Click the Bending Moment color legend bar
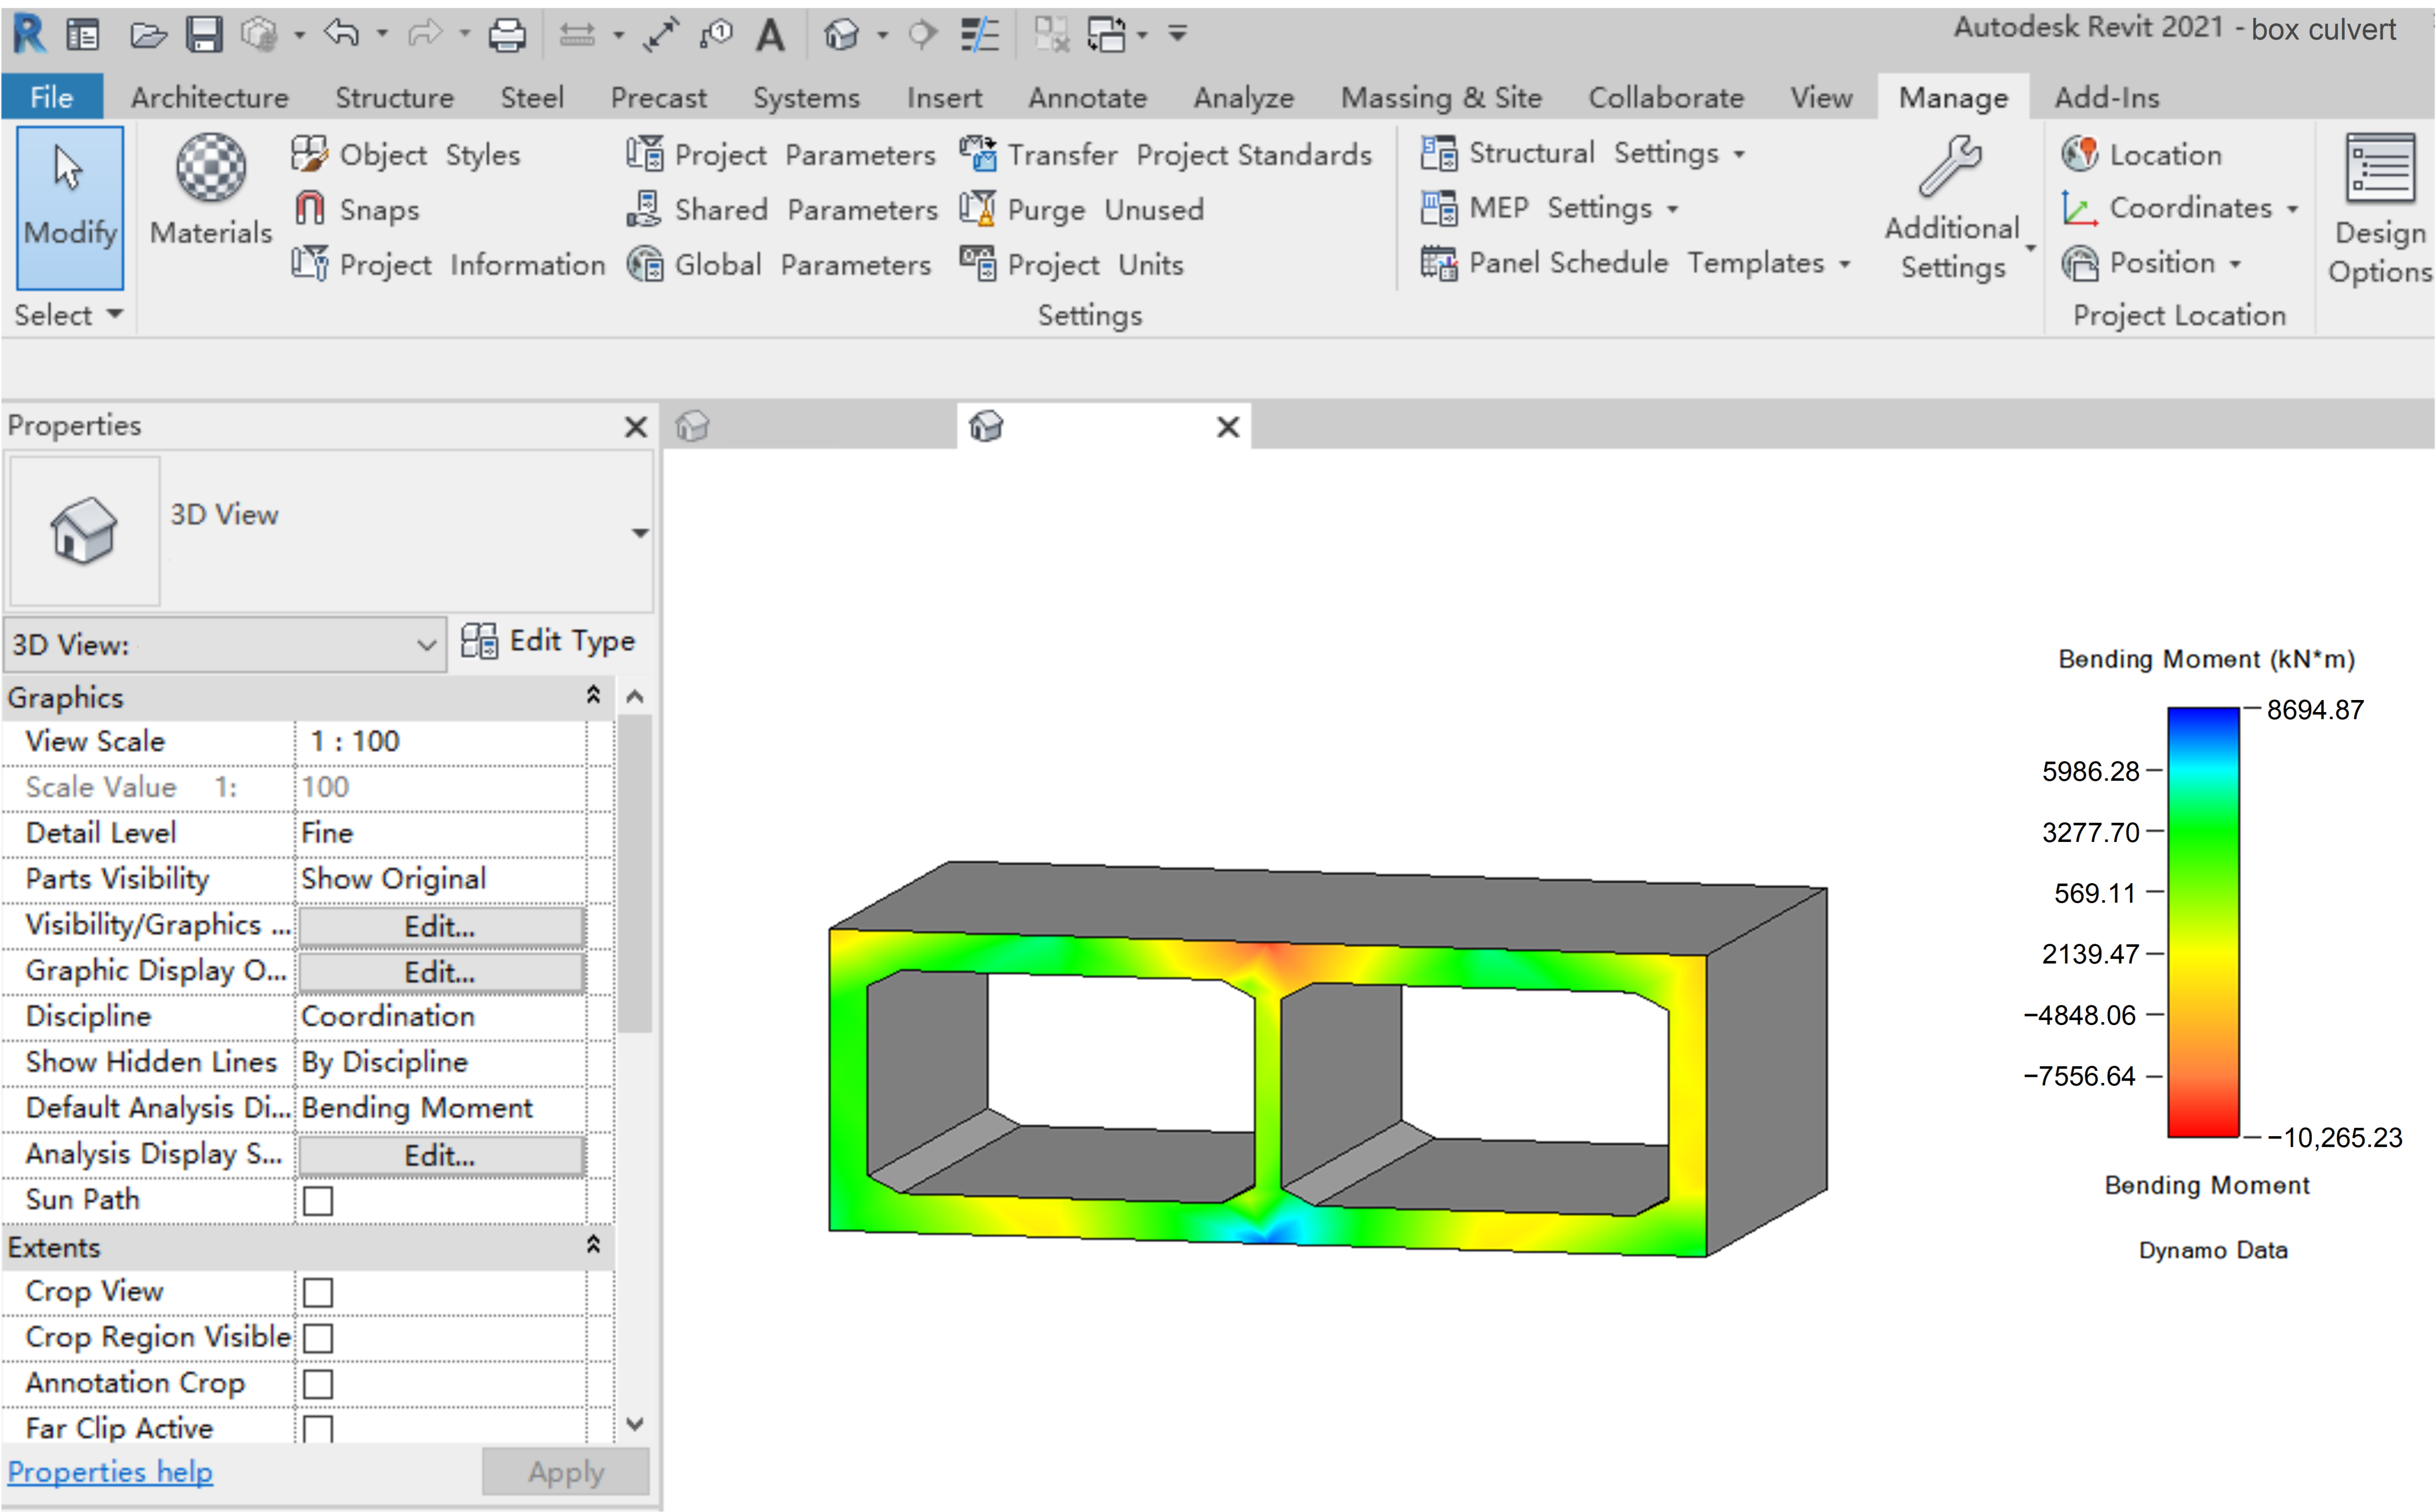2436x1512 pixels. 2202,921
